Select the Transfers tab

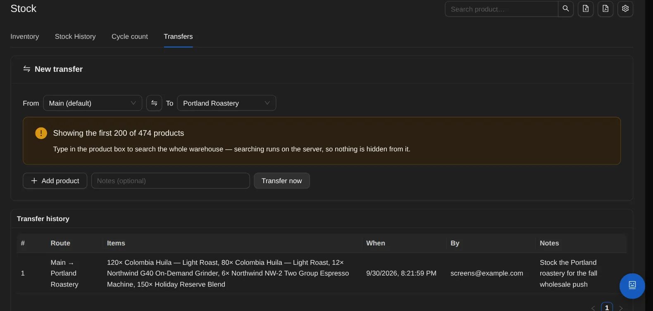[178, 37]
